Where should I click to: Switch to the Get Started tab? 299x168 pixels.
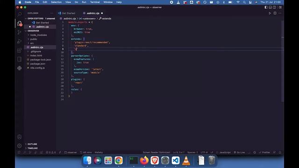point(67,14)
